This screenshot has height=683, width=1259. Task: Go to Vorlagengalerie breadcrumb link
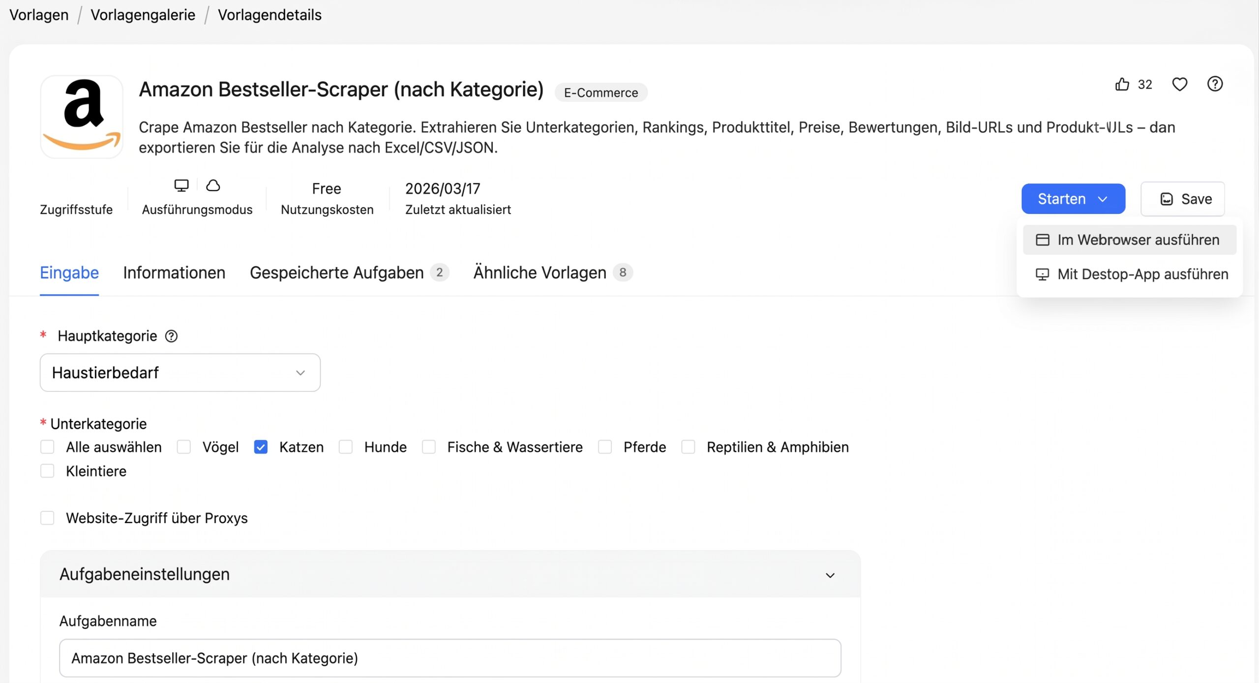point(143,15)
